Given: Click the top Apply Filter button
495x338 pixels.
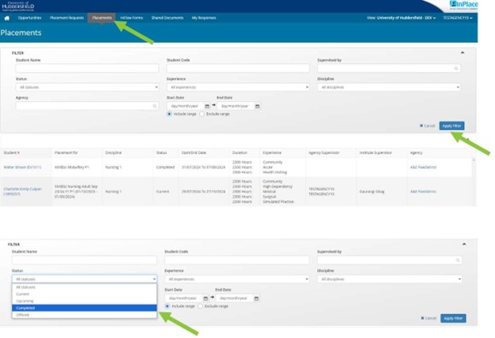Looking at the screenshot, I should click(451, 126).
